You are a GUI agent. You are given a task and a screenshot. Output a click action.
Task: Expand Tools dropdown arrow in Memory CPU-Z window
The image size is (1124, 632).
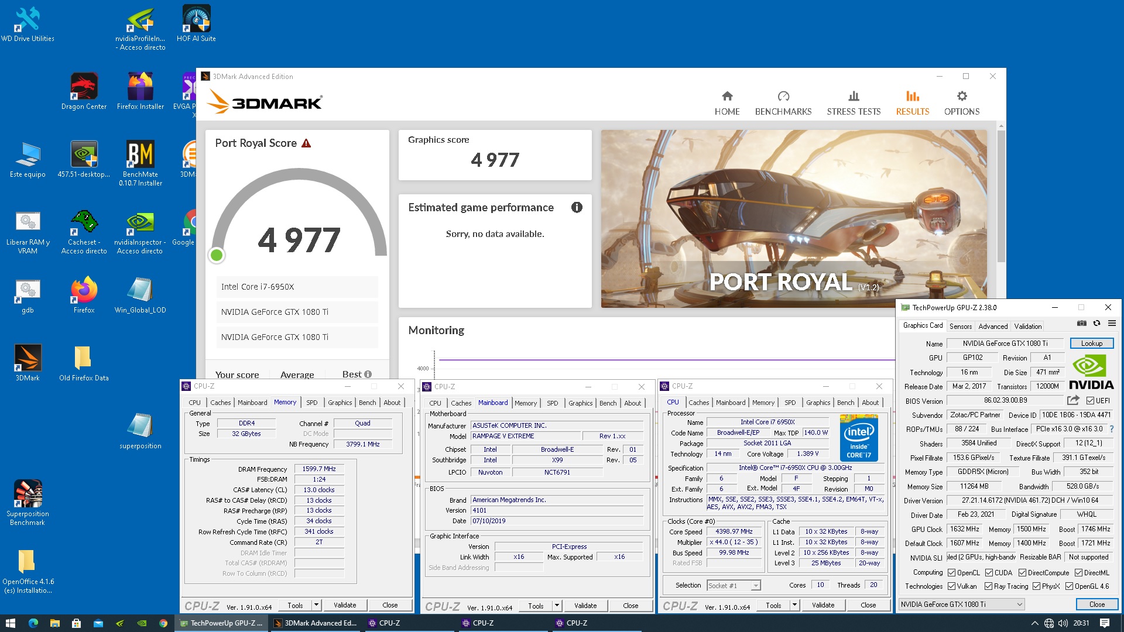pyautogui.click(x=316, y=605)
